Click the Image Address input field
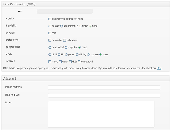Screen dimensions: 171x130 104,88
